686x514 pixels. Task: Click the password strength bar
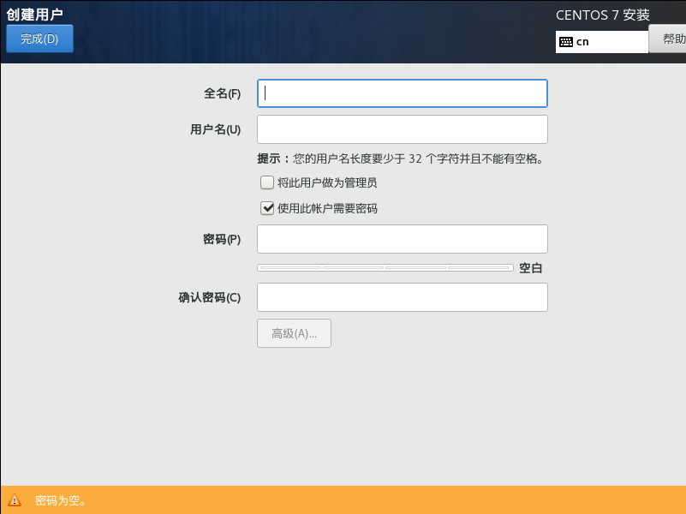click(385, 268)
